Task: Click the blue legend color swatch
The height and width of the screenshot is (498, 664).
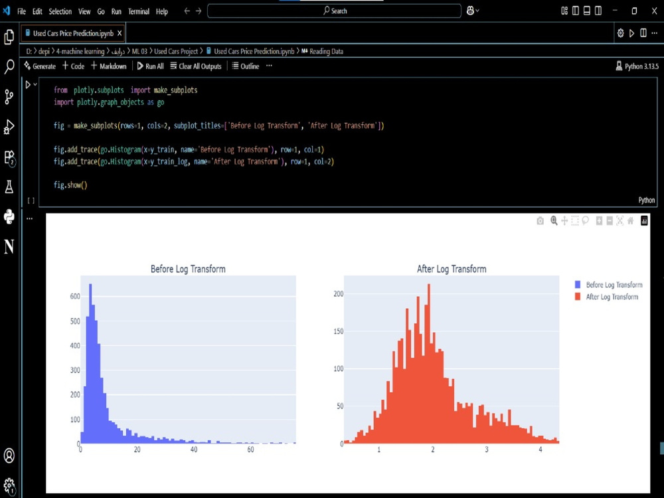Action: click(578, 285)
